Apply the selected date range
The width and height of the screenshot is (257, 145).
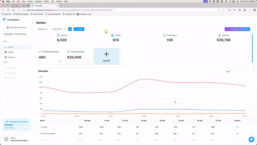79,29
